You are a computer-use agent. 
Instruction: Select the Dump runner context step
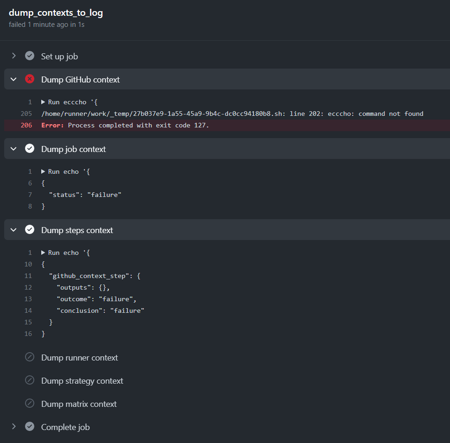[80, 358]
